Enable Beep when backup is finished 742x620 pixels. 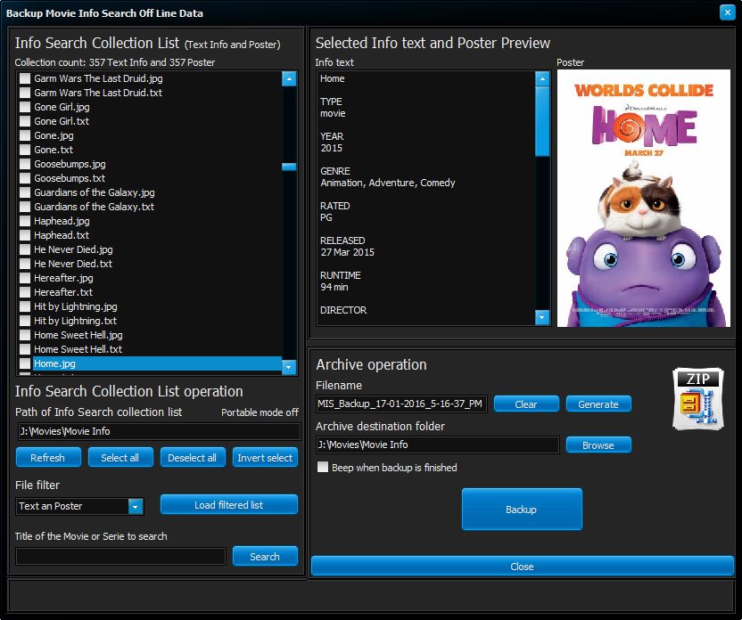tap(323, 468)
